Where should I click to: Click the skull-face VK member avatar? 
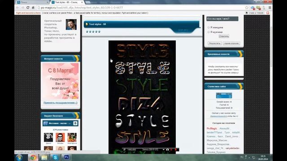tap(60, 137)
